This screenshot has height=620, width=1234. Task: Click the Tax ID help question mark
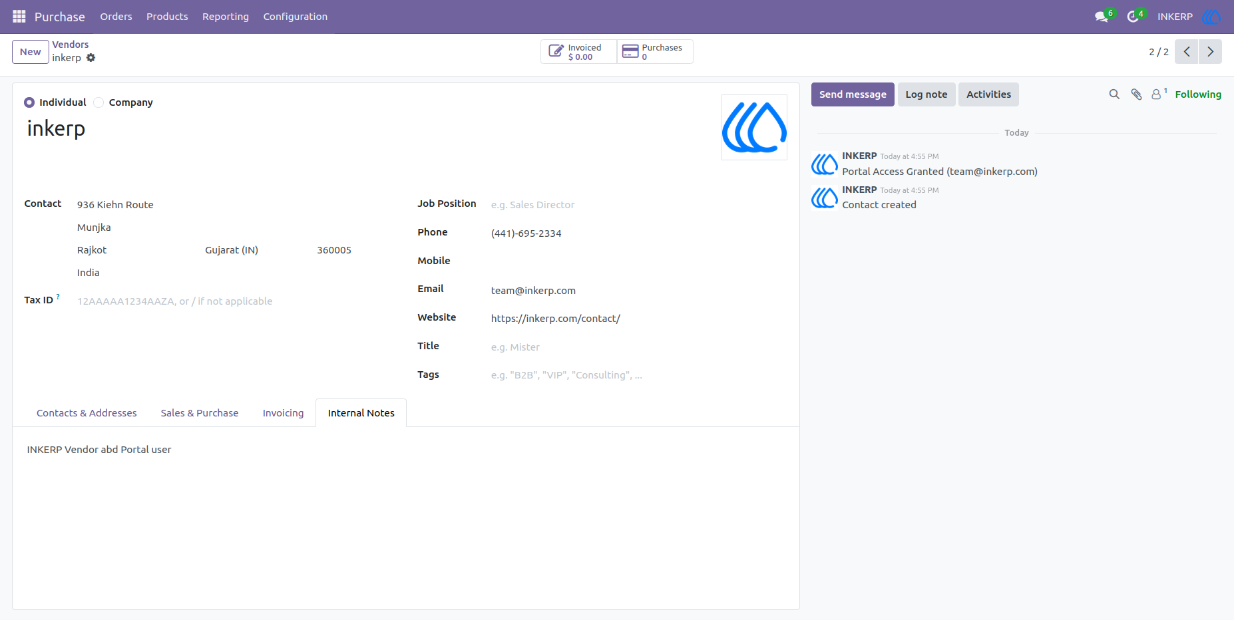58,296
